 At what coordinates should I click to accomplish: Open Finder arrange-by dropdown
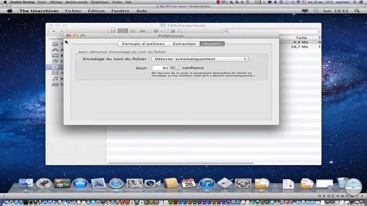tap(175, 31)
